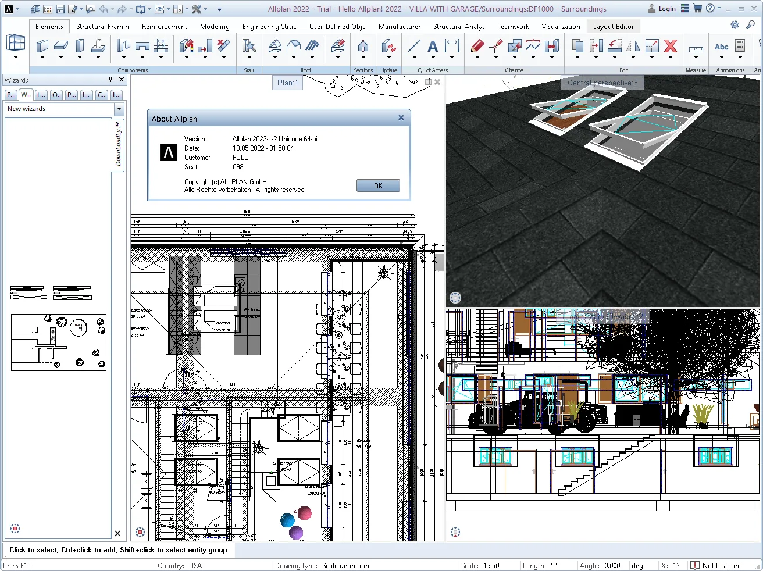Image resolution: width=763 pixels, height=571 pixels.
Task: Open dropdown arrow next to window layout icon
Action: tap(187, 9)
